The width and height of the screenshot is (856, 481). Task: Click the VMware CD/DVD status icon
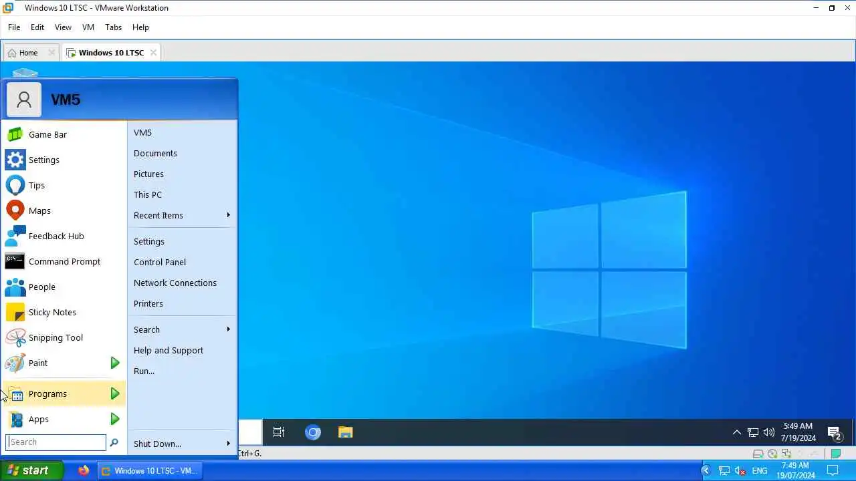(x=772, y=454)
